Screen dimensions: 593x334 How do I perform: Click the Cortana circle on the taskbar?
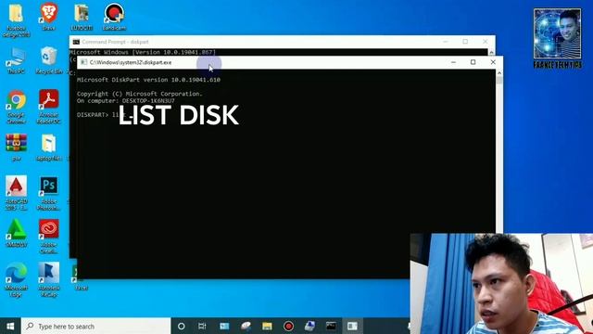click(182, 326)
